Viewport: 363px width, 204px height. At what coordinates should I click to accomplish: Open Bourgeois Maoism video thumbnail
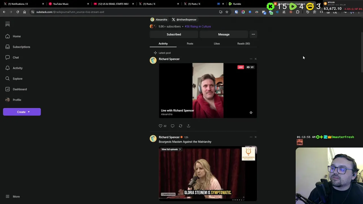208,173
